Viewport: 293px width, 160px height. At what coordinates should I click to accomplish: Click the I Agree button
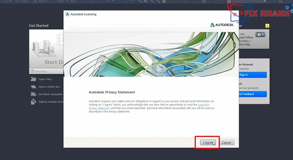(x=208, y=143)
